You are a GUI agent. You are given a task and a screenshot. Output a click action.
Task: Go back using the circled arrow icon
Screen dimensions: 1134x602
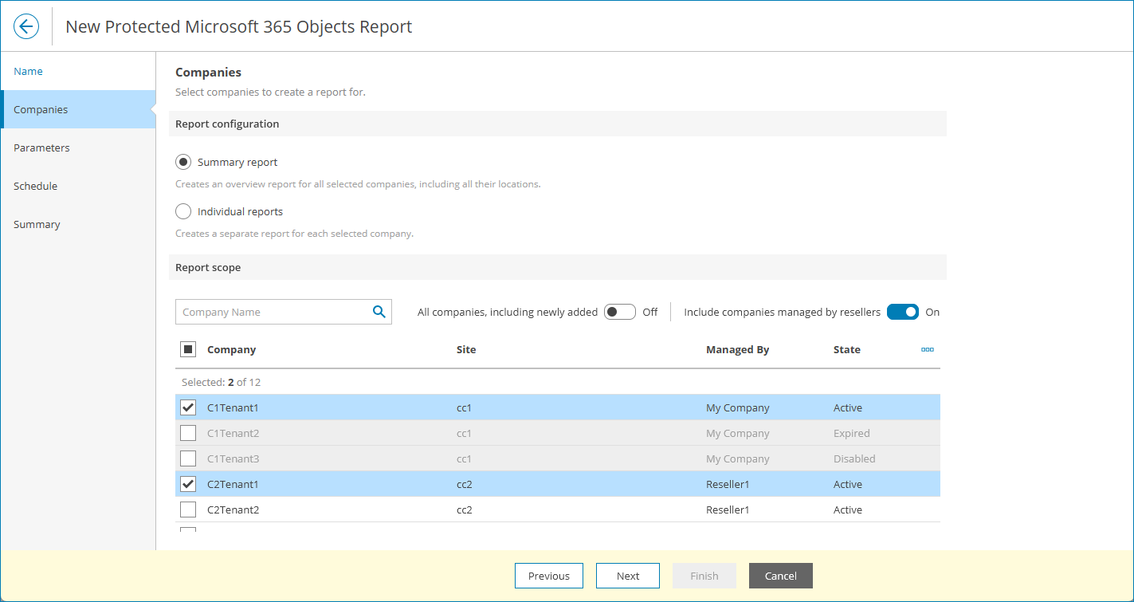click(26, 26)
